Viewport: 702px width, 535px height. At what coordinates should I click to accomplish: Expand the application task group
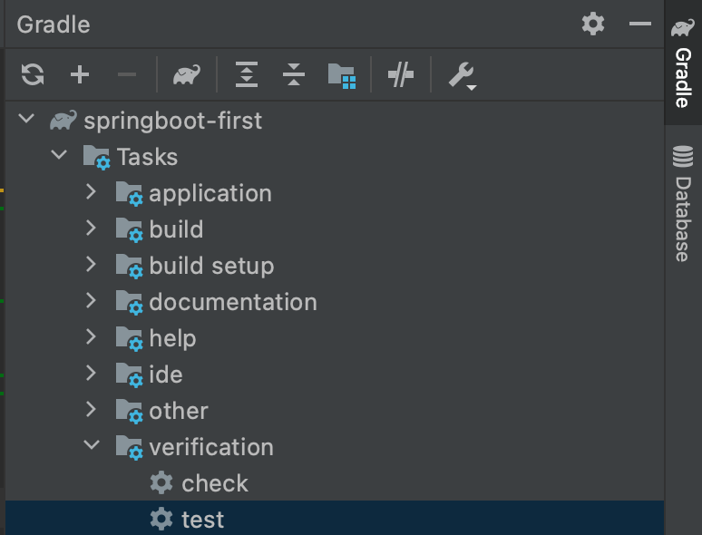pos(91,191)
